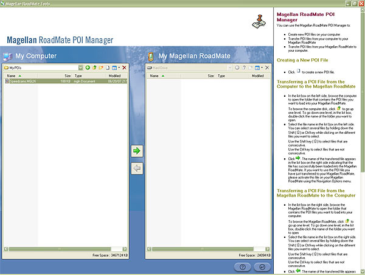Screen dimensions: 365x275
Task: Click the horizontal scrollbar thumb under My Computer list
Action: point(60,249)
